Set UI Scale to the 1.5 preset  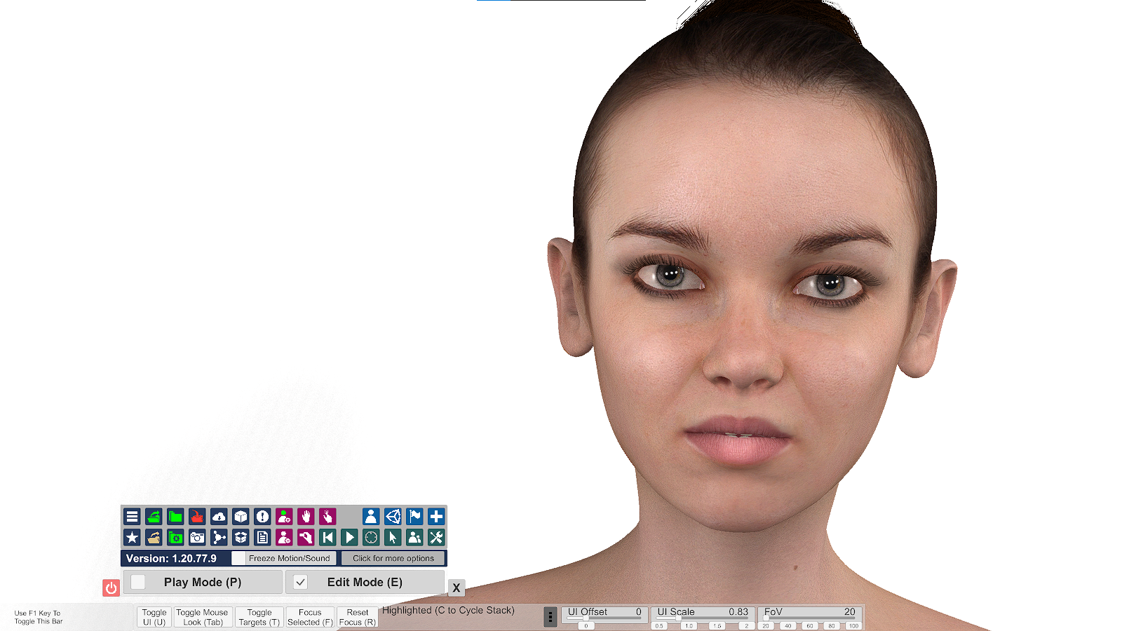[x=717, y=626]
